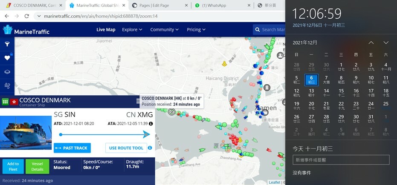Viewport: 397px width, 185px height.
Task: Click info icon next to Use Route Tool
Action: pyautogui.click(x=150, y=148)
